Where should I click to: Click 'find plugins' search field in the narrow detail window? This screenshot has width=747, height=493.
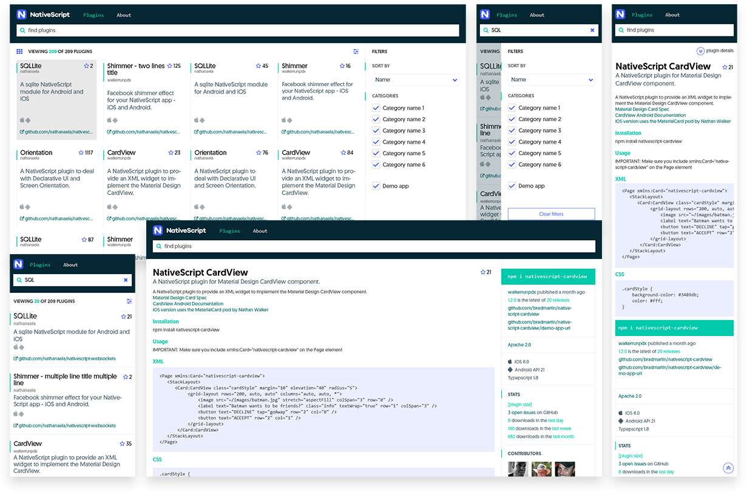pyautogui.click(x=673, y=30)
